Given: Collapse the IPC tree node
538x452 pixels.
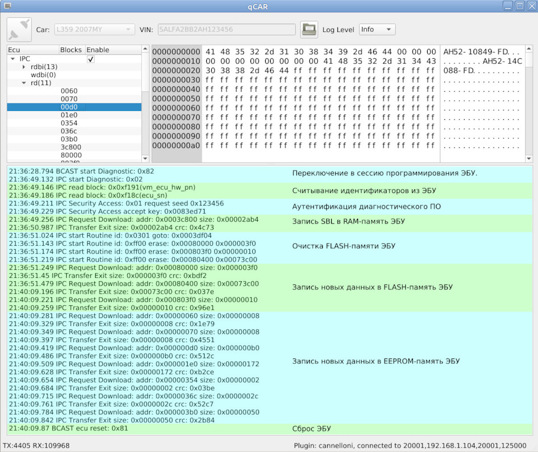Looking at the screenshot, I should [x=12, y=59].
